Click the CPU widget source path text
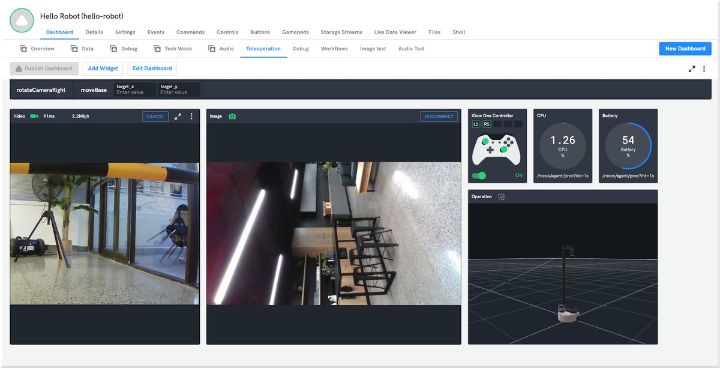 point(563,176)
